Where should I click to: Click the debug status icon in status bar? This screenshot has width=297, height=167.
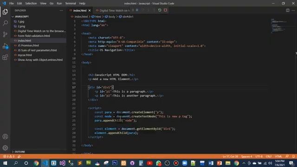point(19,156)
